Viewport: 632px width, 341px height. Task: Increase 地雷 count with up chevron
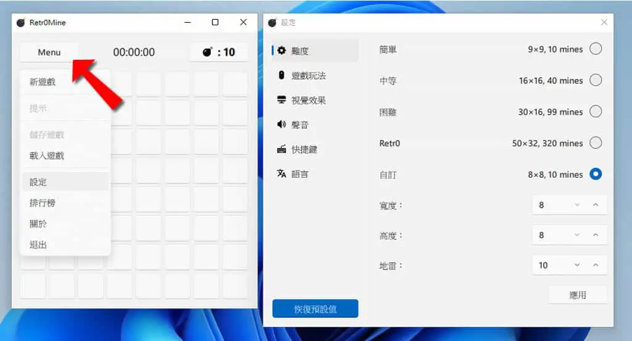(596, 265)
